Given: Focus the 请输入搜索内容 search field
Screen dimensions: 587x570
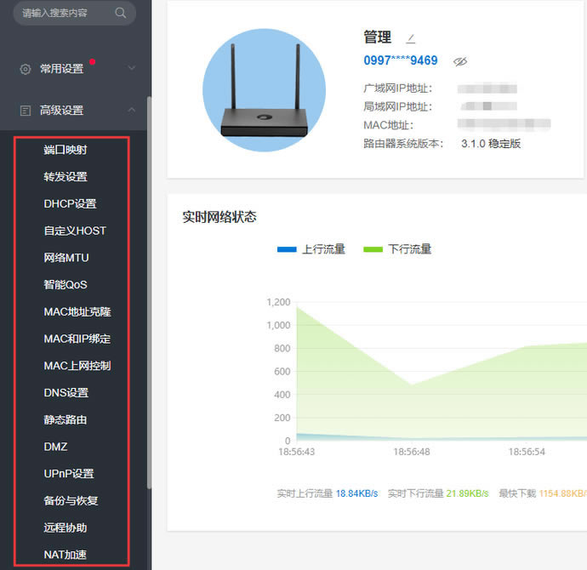Looking at the screenshot, I should click(65, 13).
